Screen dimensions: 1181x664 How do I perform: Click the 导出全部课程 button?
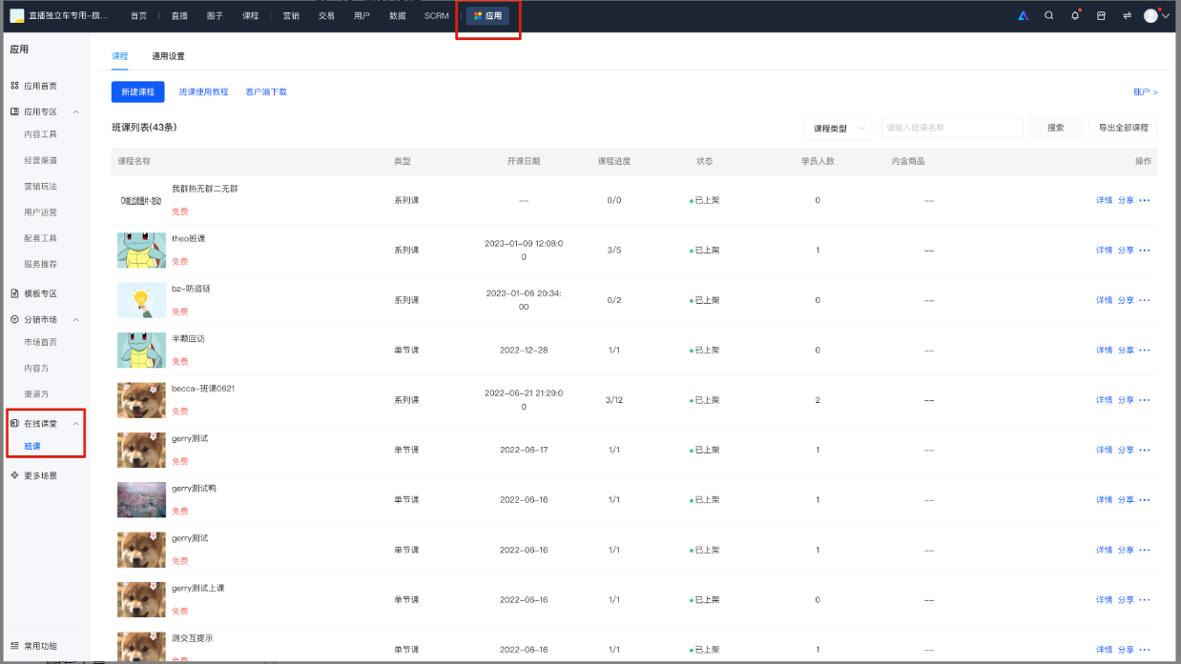[1123, 128]
